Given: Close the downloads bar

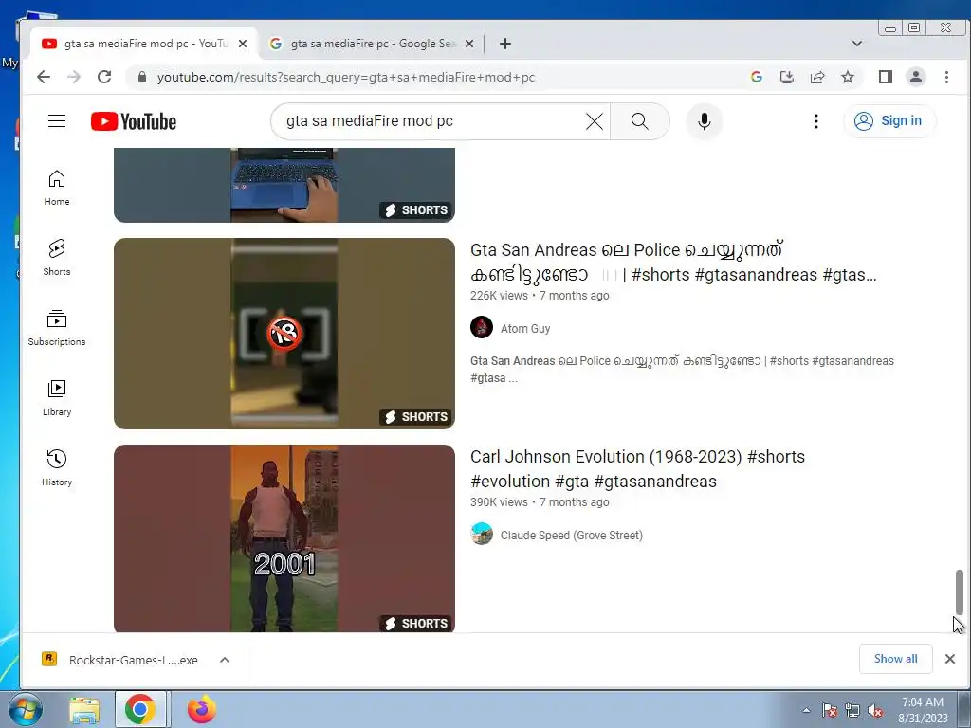Looking at the screenshot, I should [x=950, y=659].
